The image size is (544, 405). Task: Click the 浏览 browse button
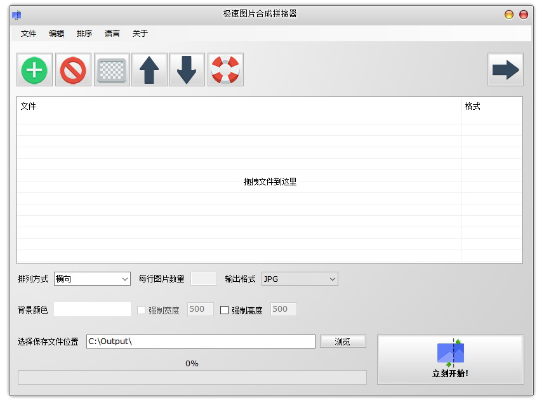[x=343, y=342]
